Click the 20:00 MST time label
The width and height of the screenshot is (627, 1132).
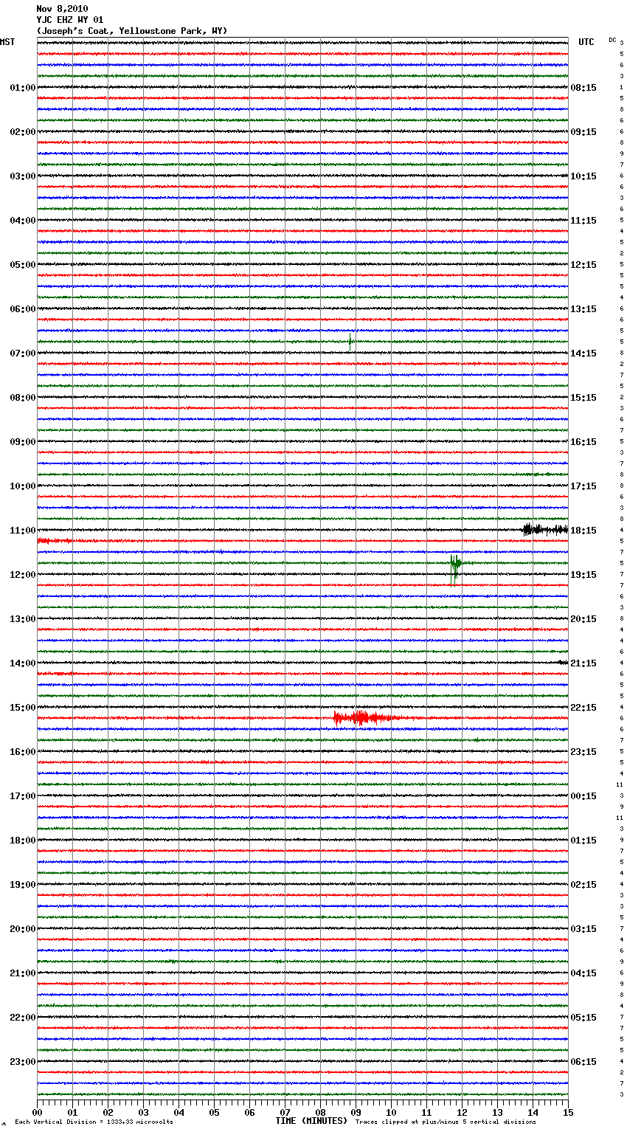tap(22, 929)
